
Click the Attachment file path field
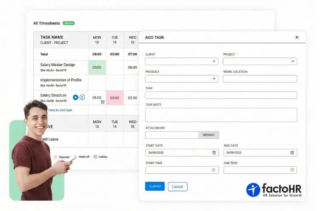172,135
